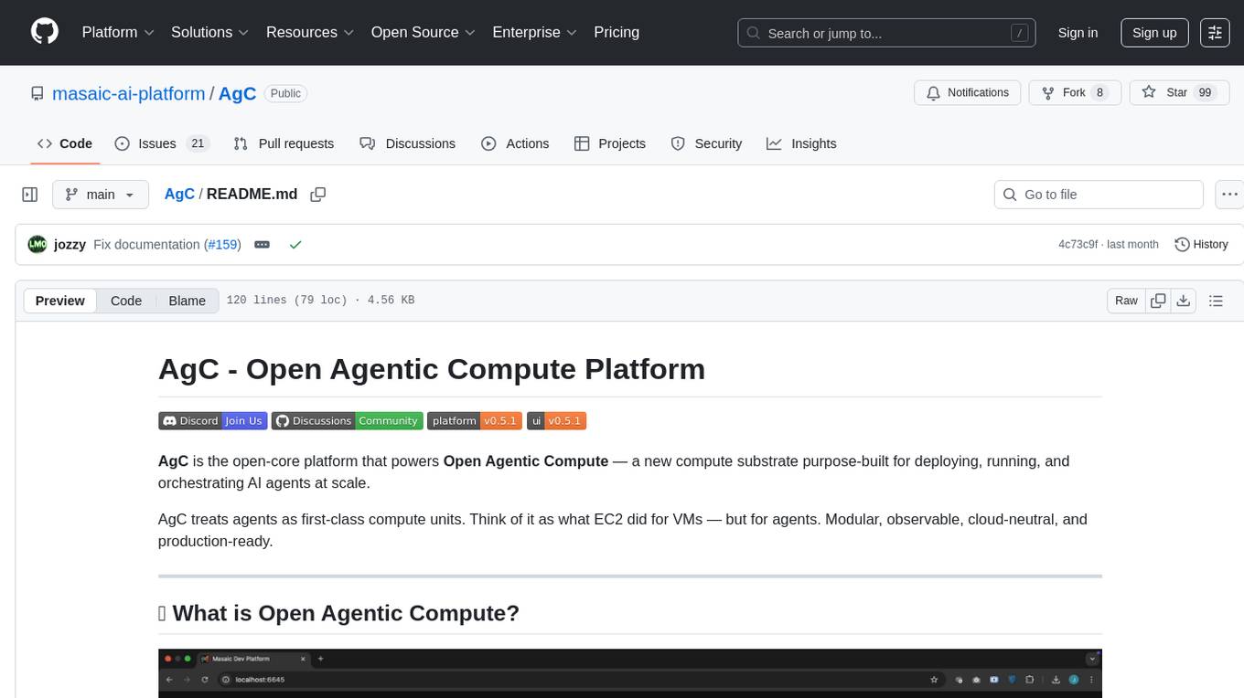
Task: Open the Raw file view
Action: [x=1126, y=301]
